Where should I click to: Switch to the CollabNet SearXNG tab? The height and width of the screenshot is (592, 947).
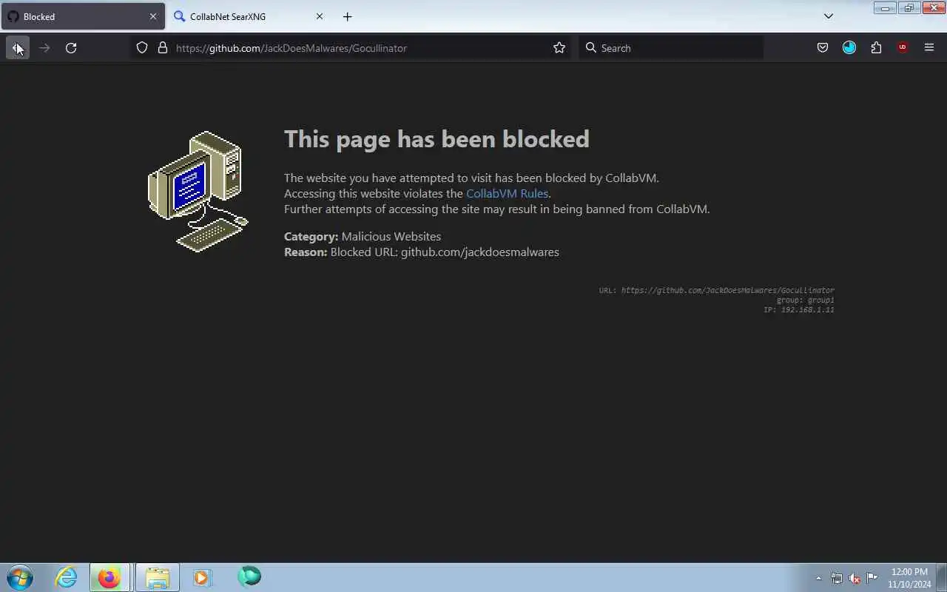[x=249, y=16]
